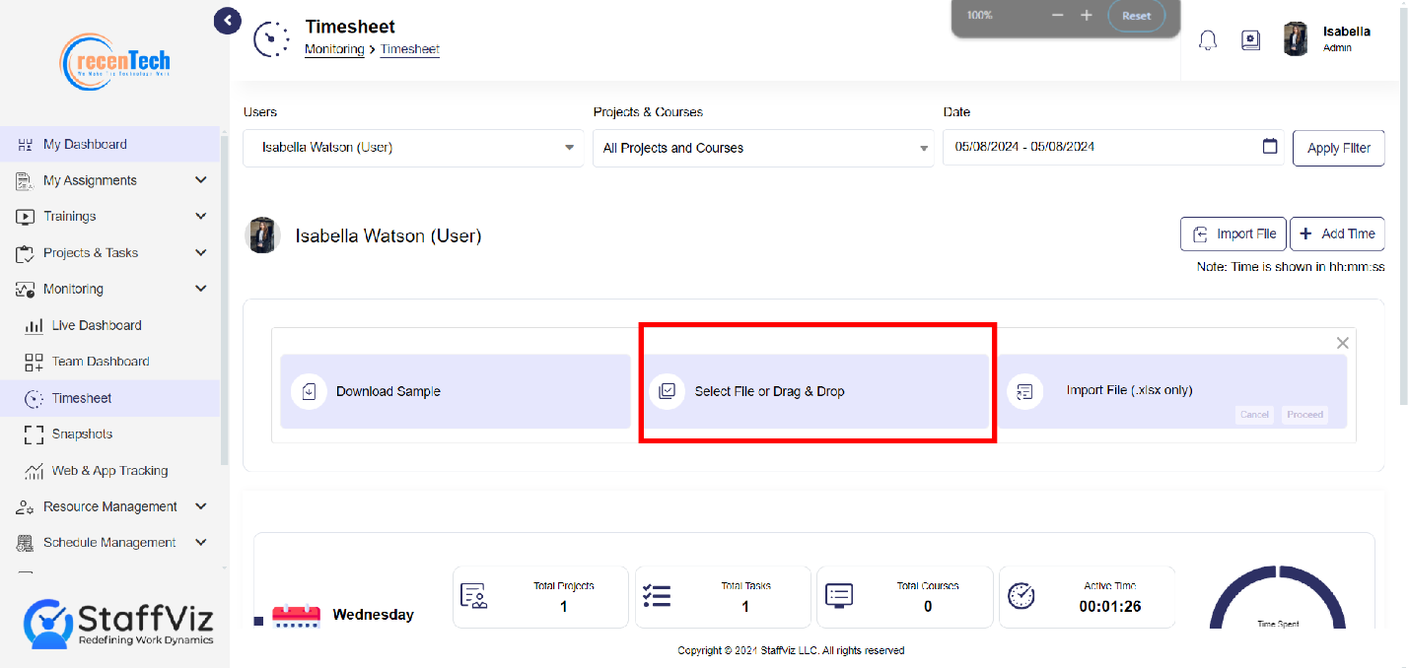Zoom out with the minus button

coord(1058,16)
